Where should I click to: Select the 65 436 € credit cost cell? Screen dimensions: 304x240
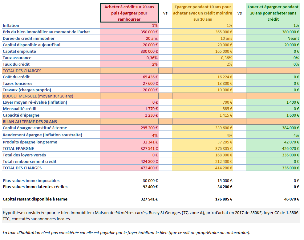click(x=150, y=77)
